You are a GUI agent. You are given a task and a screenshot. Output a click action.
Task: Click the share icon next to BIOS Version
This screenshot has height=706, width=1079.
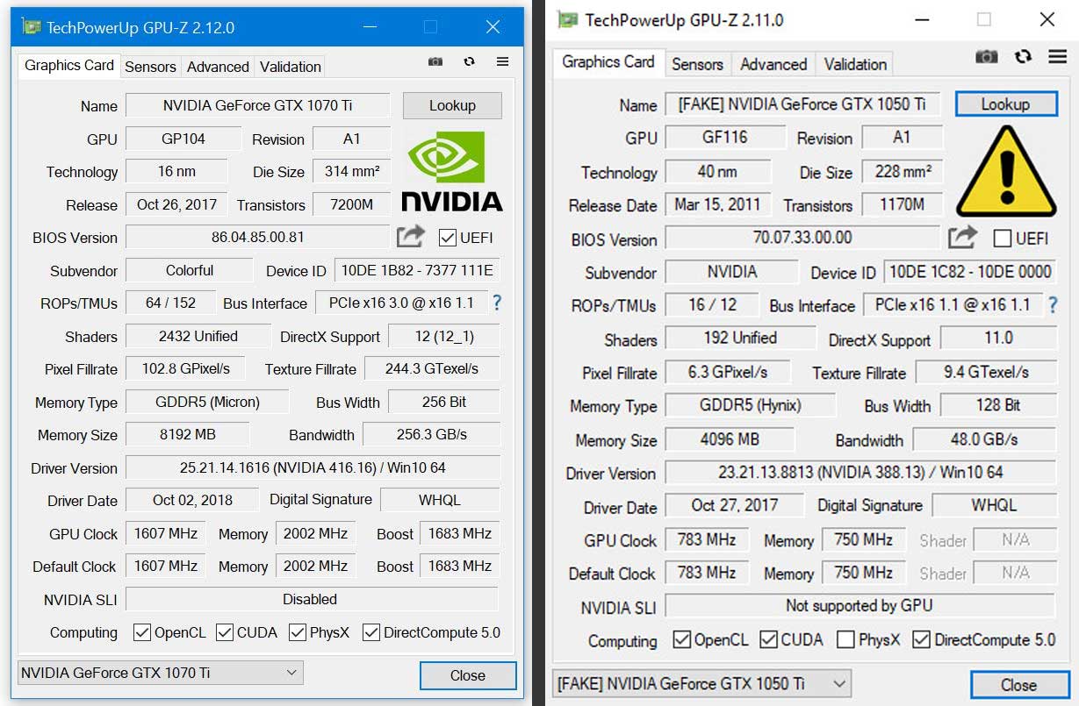coord(409,235)
